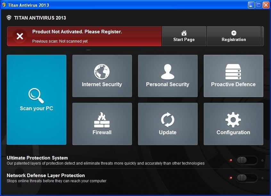Image resolution: width=271 pixels, height=196 pixels.
Task: Go to the Start Page tab
Action: 184,36
